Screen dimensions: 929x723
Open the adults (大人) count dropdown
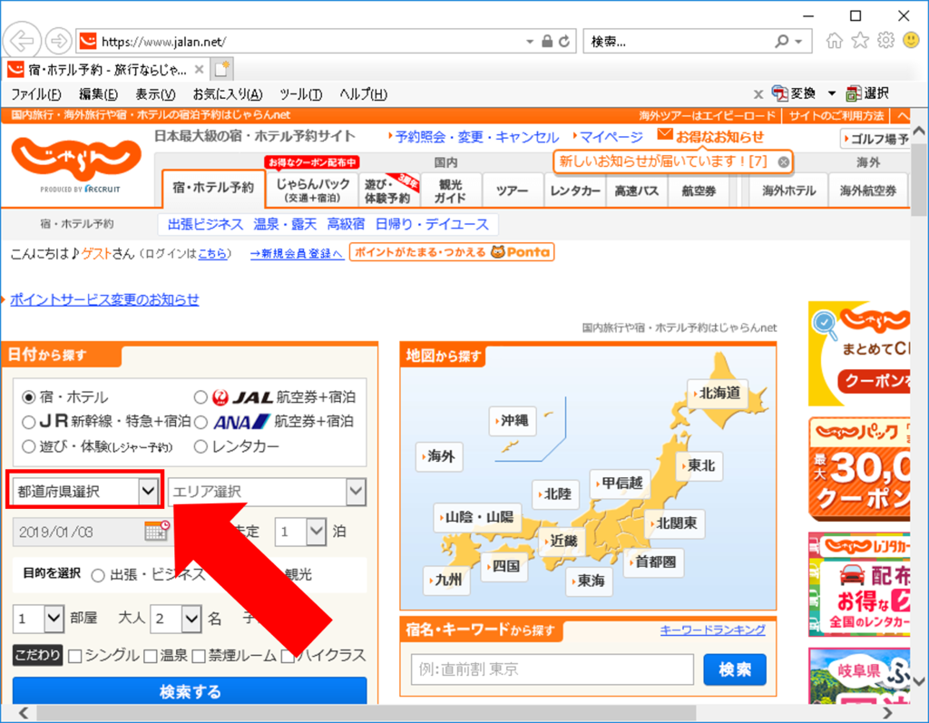click(176, 619)
